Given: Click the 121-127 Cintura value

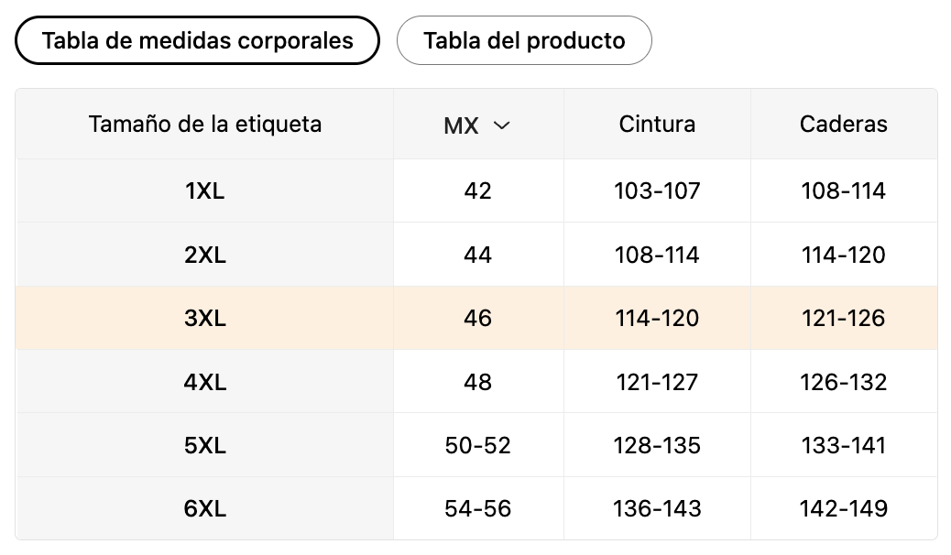Looking at the screenshot, I should click(657, 382).
